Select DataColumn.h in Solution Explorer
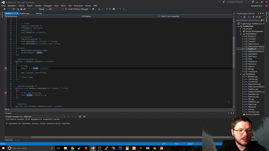 point(253,44)
